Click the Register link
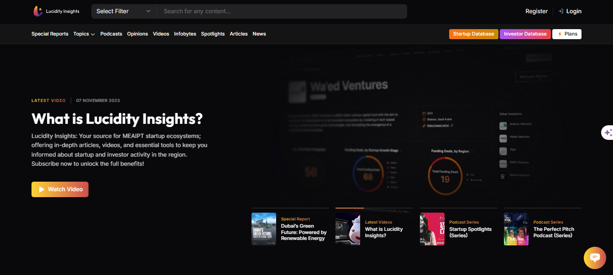 point(536,11)
